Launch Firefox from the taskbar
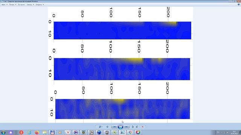This screenshot has width=241, height=135. (37, 132)
